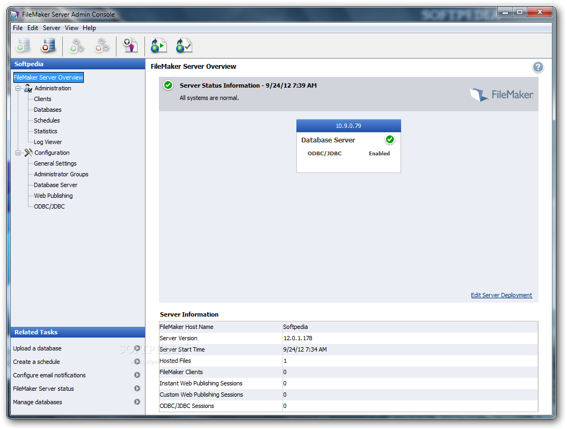567x430 pixels.
Task: Click the green status check beside Server Status
Action: pyautogui.click(x=168, y=85)
